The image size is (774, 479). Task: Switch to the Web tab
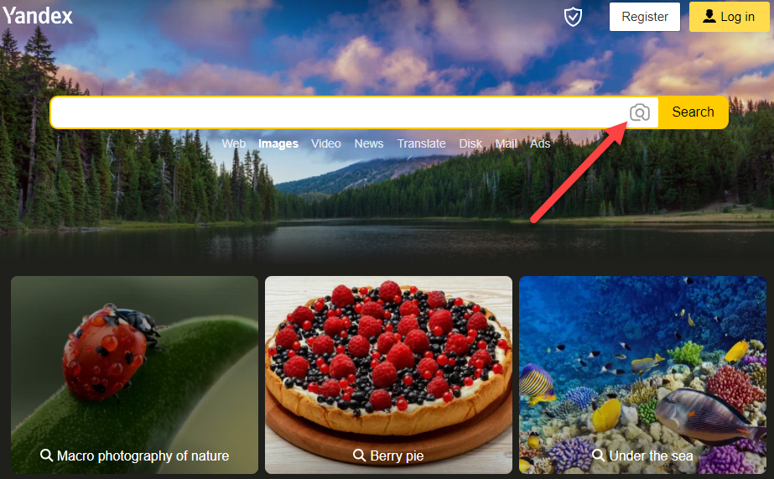coord(233,143)
